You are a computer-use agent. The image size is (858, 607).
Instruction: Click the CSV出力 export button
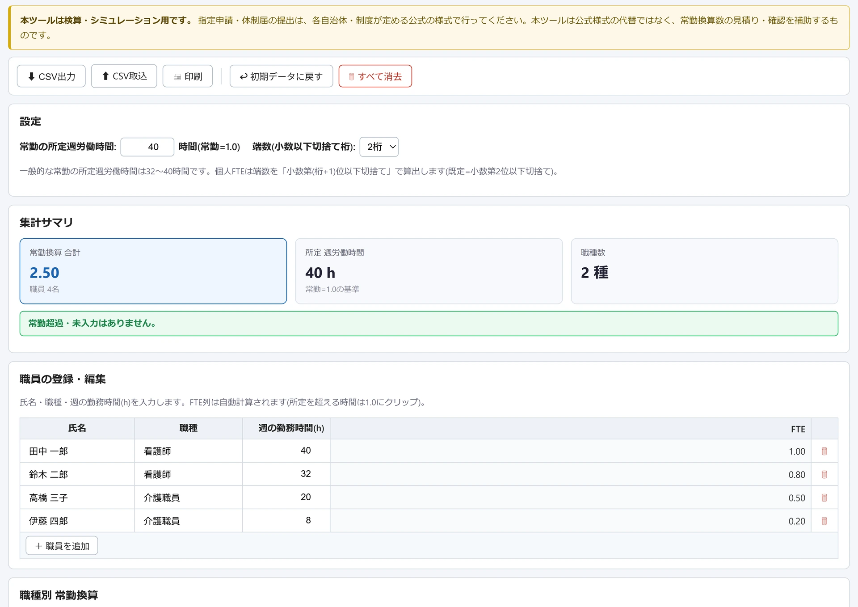[x=51, y=76]
